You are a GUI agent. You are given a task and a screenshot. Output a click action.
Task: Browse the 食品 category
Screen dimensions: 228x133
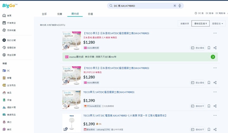(x=7, y=93)
